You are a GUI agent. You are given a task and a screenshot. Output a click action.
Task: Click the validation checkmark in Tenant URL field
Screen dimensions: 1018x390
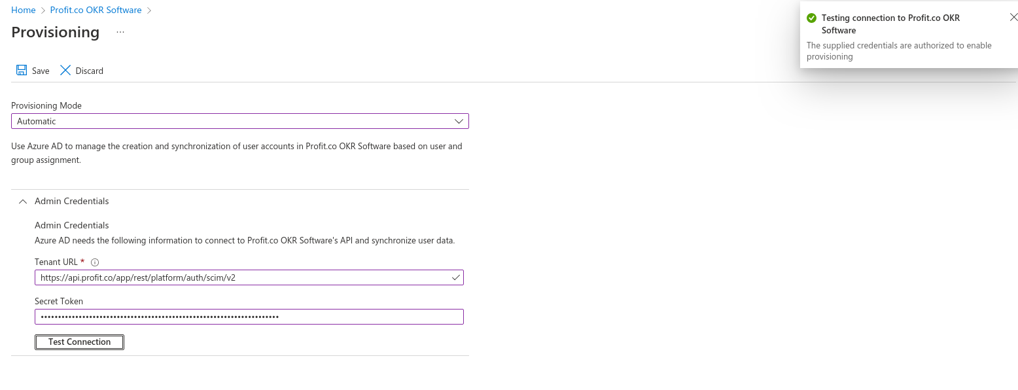click(456, 277)
